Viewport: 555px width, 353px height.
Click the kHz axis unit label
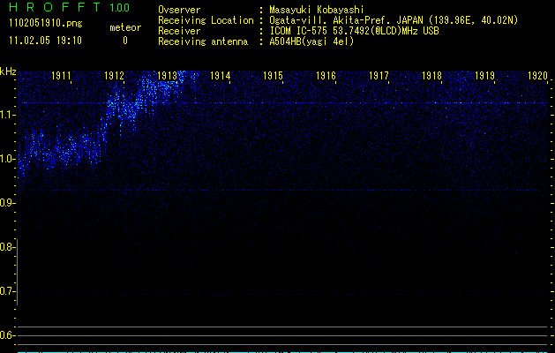(8, 71)
